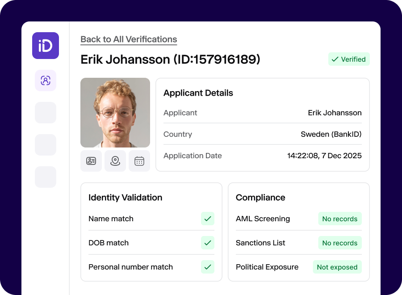
Task: Open the applicant photo of Erik Johansson
Action: (x=115, y=112)
